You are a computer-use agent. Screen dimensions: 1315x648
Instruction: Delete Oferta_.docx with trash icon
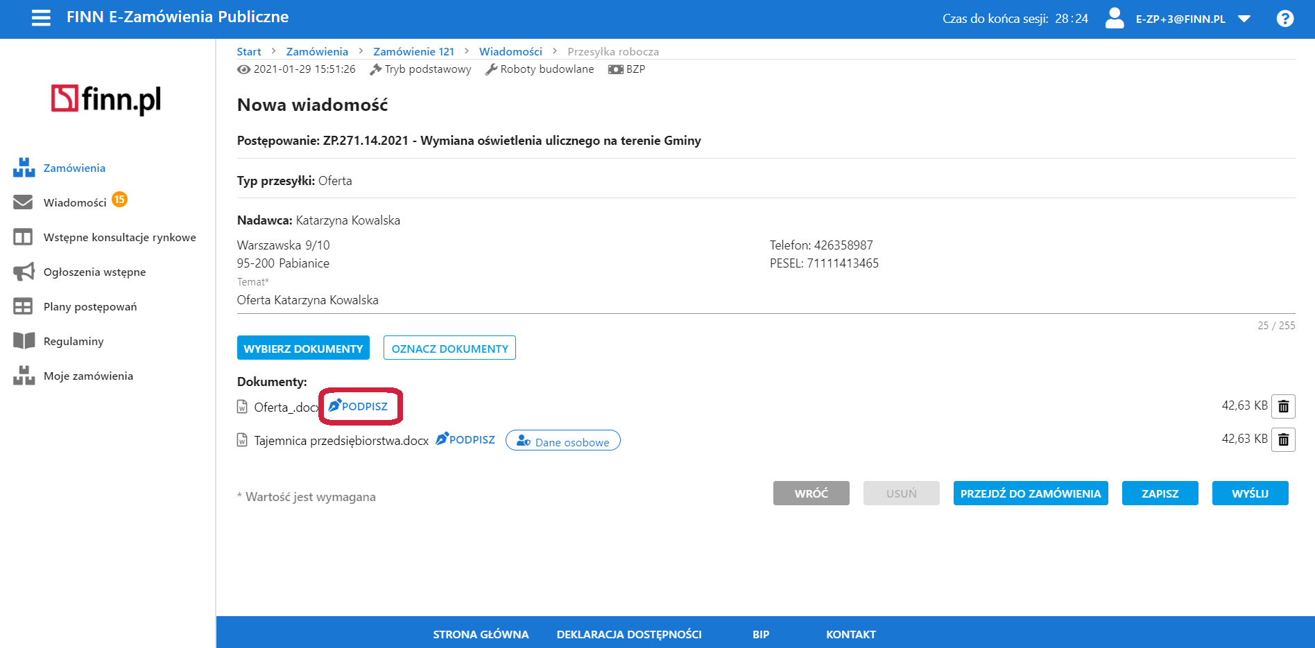1283,406
